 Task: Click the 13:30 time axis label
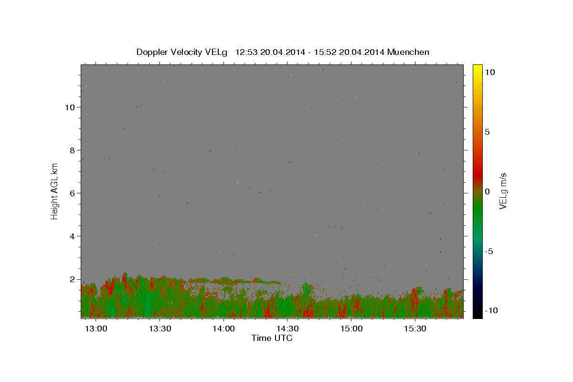click(160, 329)
